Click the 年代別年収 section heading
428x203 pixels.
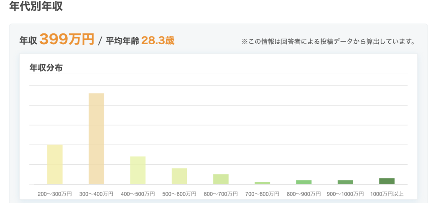36,7
